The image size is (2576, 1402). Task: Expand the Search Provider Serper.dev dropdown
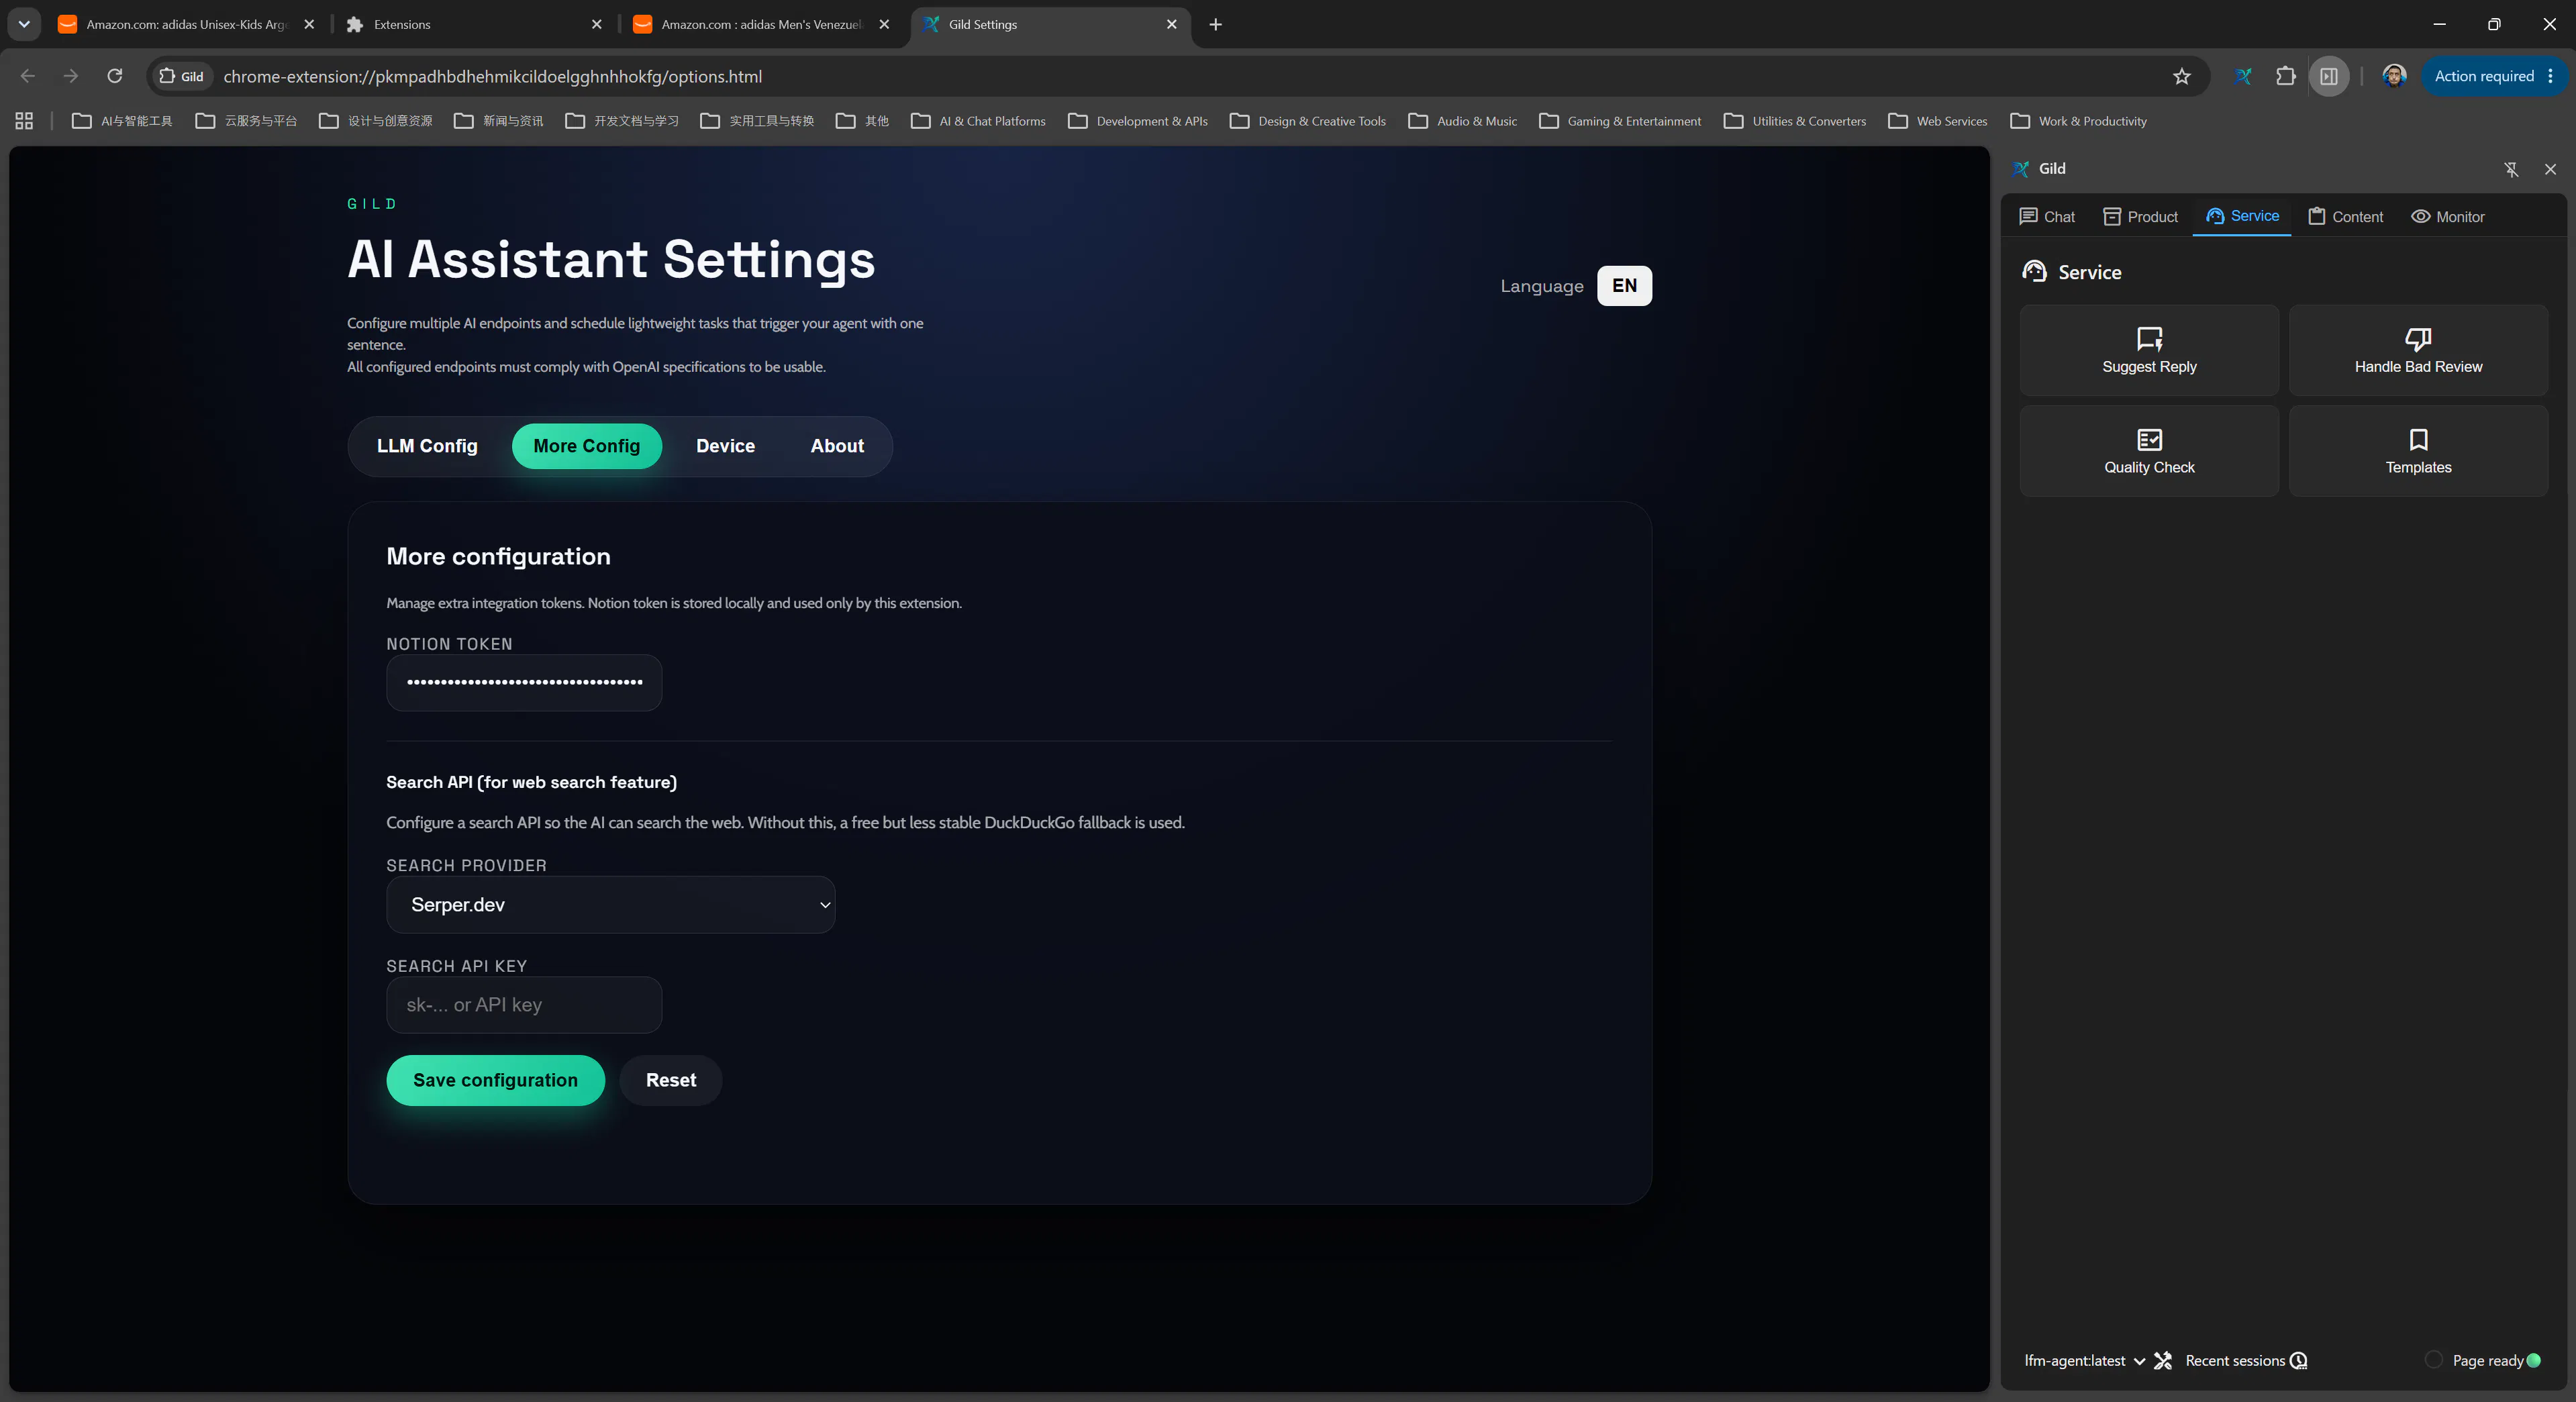(x=610, y=904)
